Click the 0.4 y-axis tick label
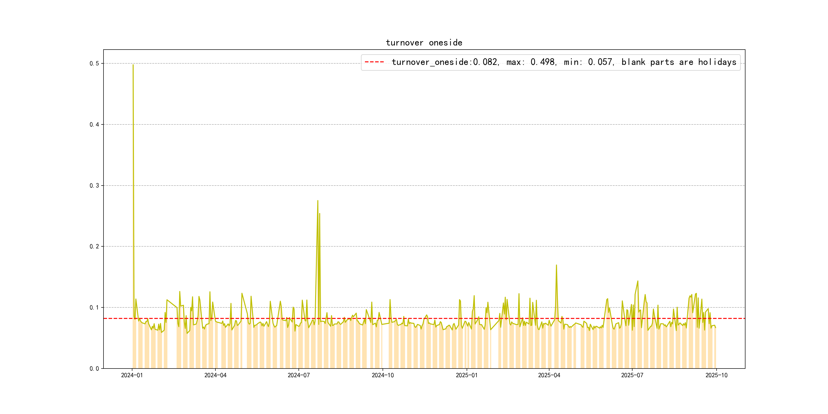Viewport: 828px width, 414px height. click(94, 125)
